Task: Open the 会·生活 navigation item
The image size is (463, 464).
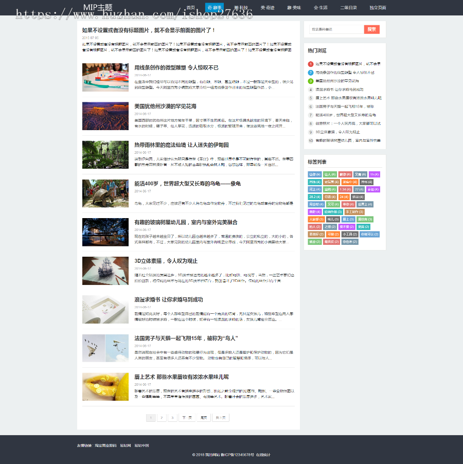Action: point(320,8)
